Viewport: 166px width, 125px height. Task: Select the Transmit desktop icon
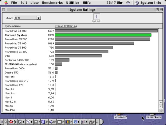coord(121,116)
